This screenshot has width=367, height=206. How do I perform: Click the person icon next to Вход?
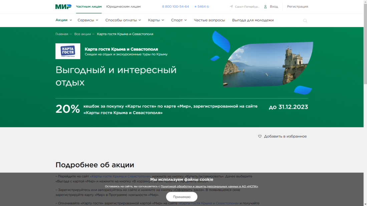point(265,6)
